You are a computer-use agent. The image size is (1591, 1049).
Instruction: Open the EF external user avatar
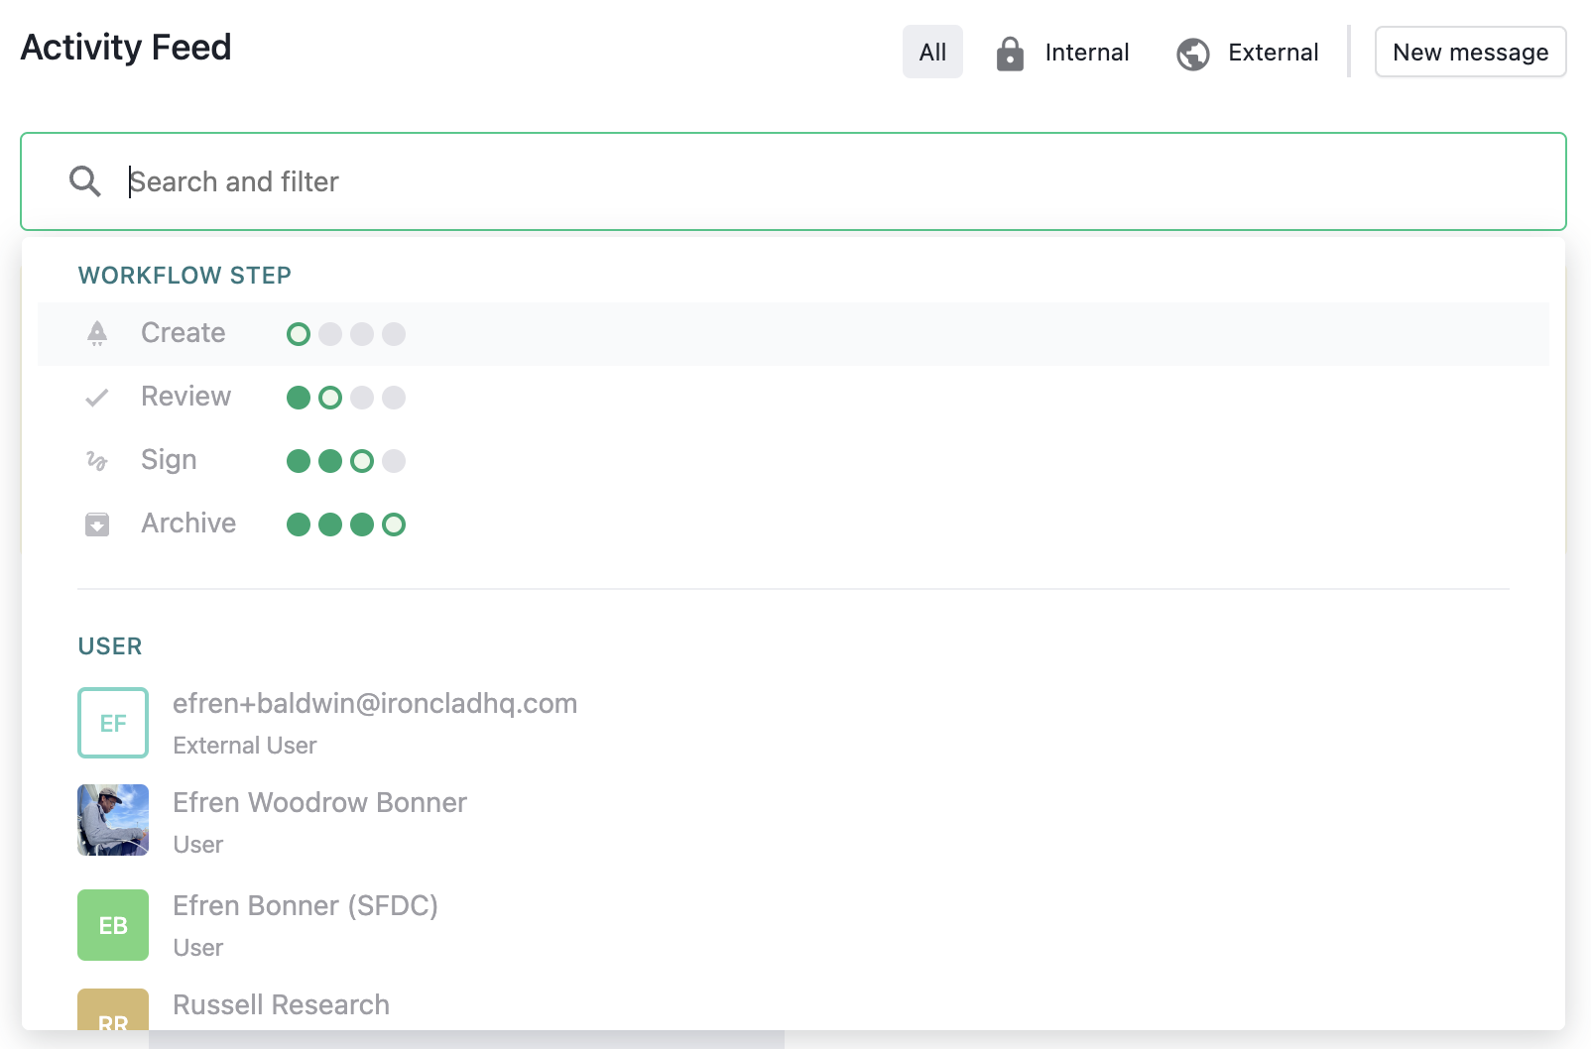[112, 723]
